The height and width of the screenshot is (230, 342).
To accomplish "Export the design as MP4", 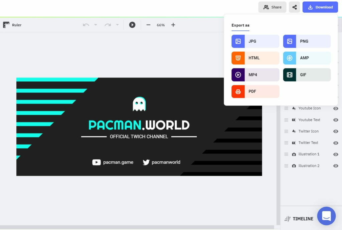I will point(255,74).
